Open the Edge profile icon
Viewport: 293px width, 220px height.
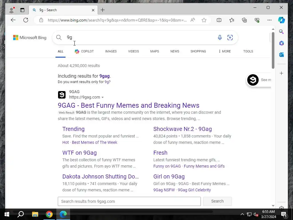(12, 10)
